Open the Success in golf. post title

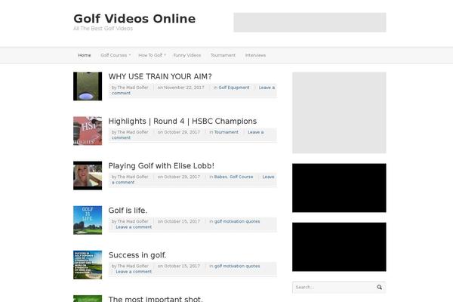[137, 255]
